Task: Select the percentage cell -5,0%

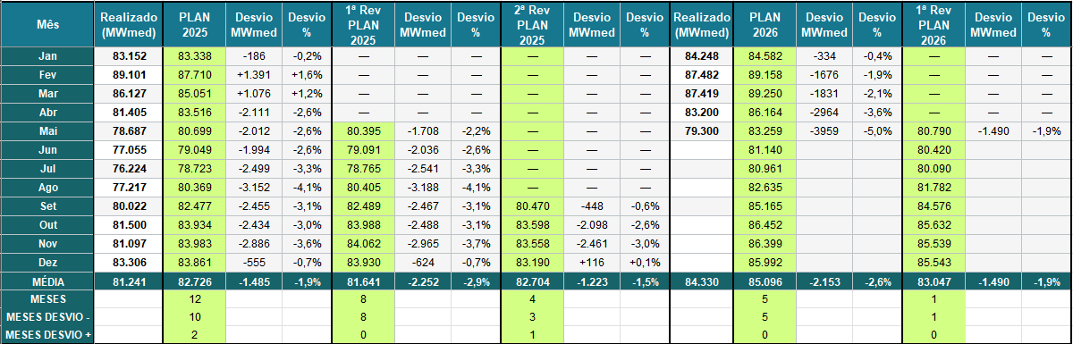Action: [x=877, y=130]
